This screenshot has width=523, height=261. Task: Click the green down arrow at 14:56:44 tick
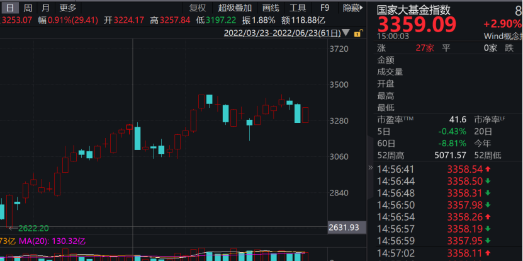pyautogui.click(x=487, y=181)
